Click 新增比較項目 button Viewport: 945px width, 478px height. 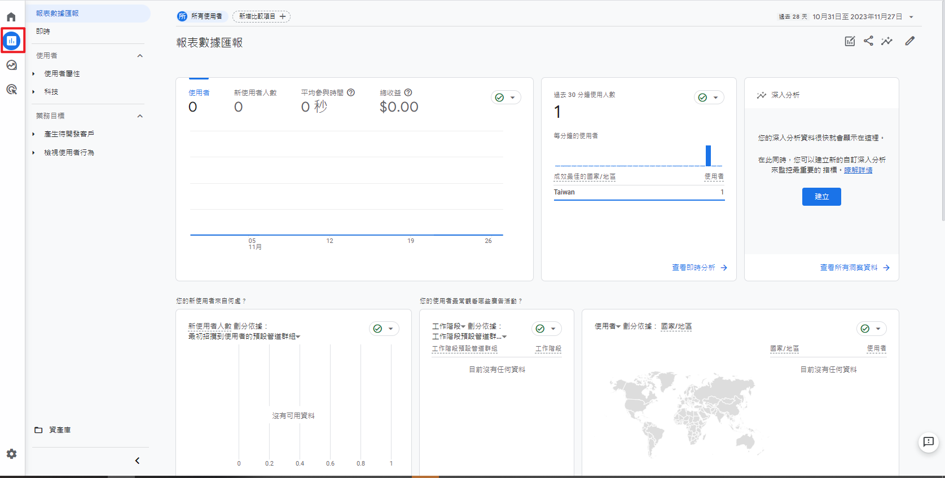(x=262, y=16)
